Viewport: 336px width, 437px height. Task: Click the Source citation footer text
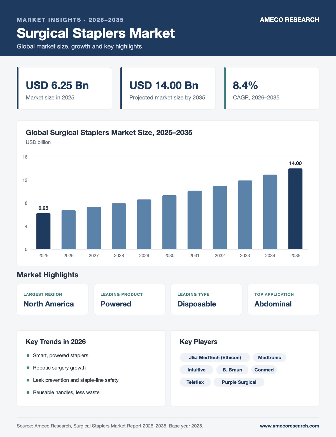(x=110, y=426)
